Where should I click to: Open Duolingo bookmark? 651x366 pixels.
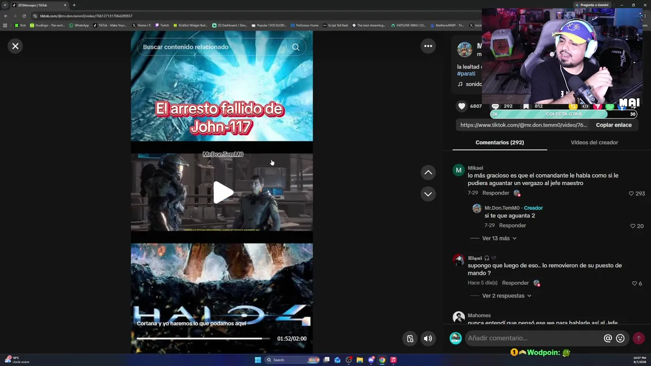[47, 25]
